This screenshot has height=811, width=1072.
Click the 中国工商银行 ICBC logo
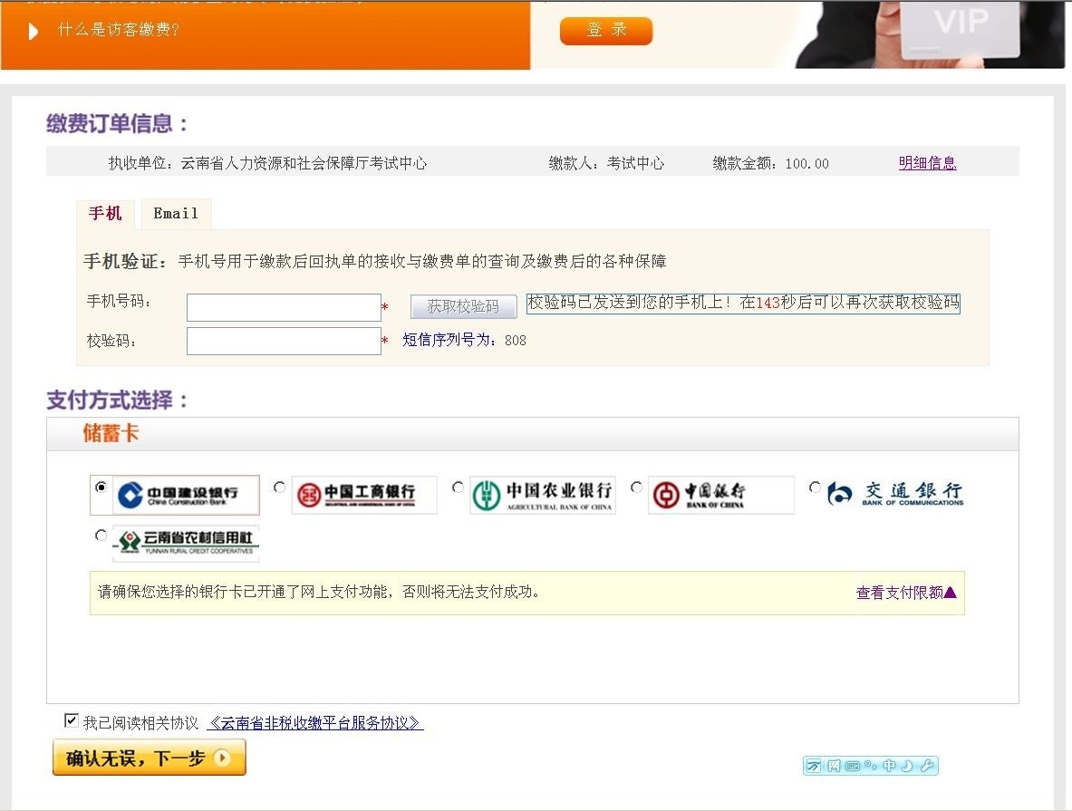363,495
